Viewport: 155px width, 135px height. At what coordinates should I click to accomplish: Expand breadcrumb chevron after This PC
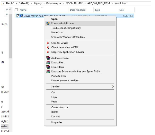16,3
